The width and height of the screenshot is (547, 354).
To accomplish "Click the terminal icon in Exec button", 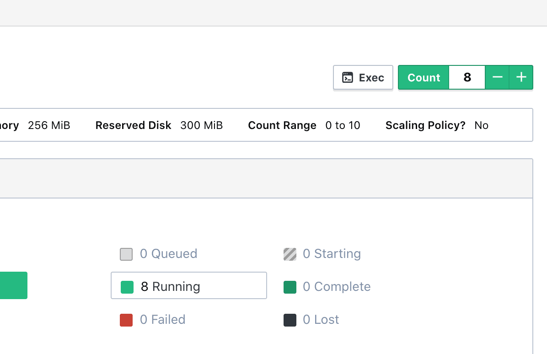I will coord(348,78).
